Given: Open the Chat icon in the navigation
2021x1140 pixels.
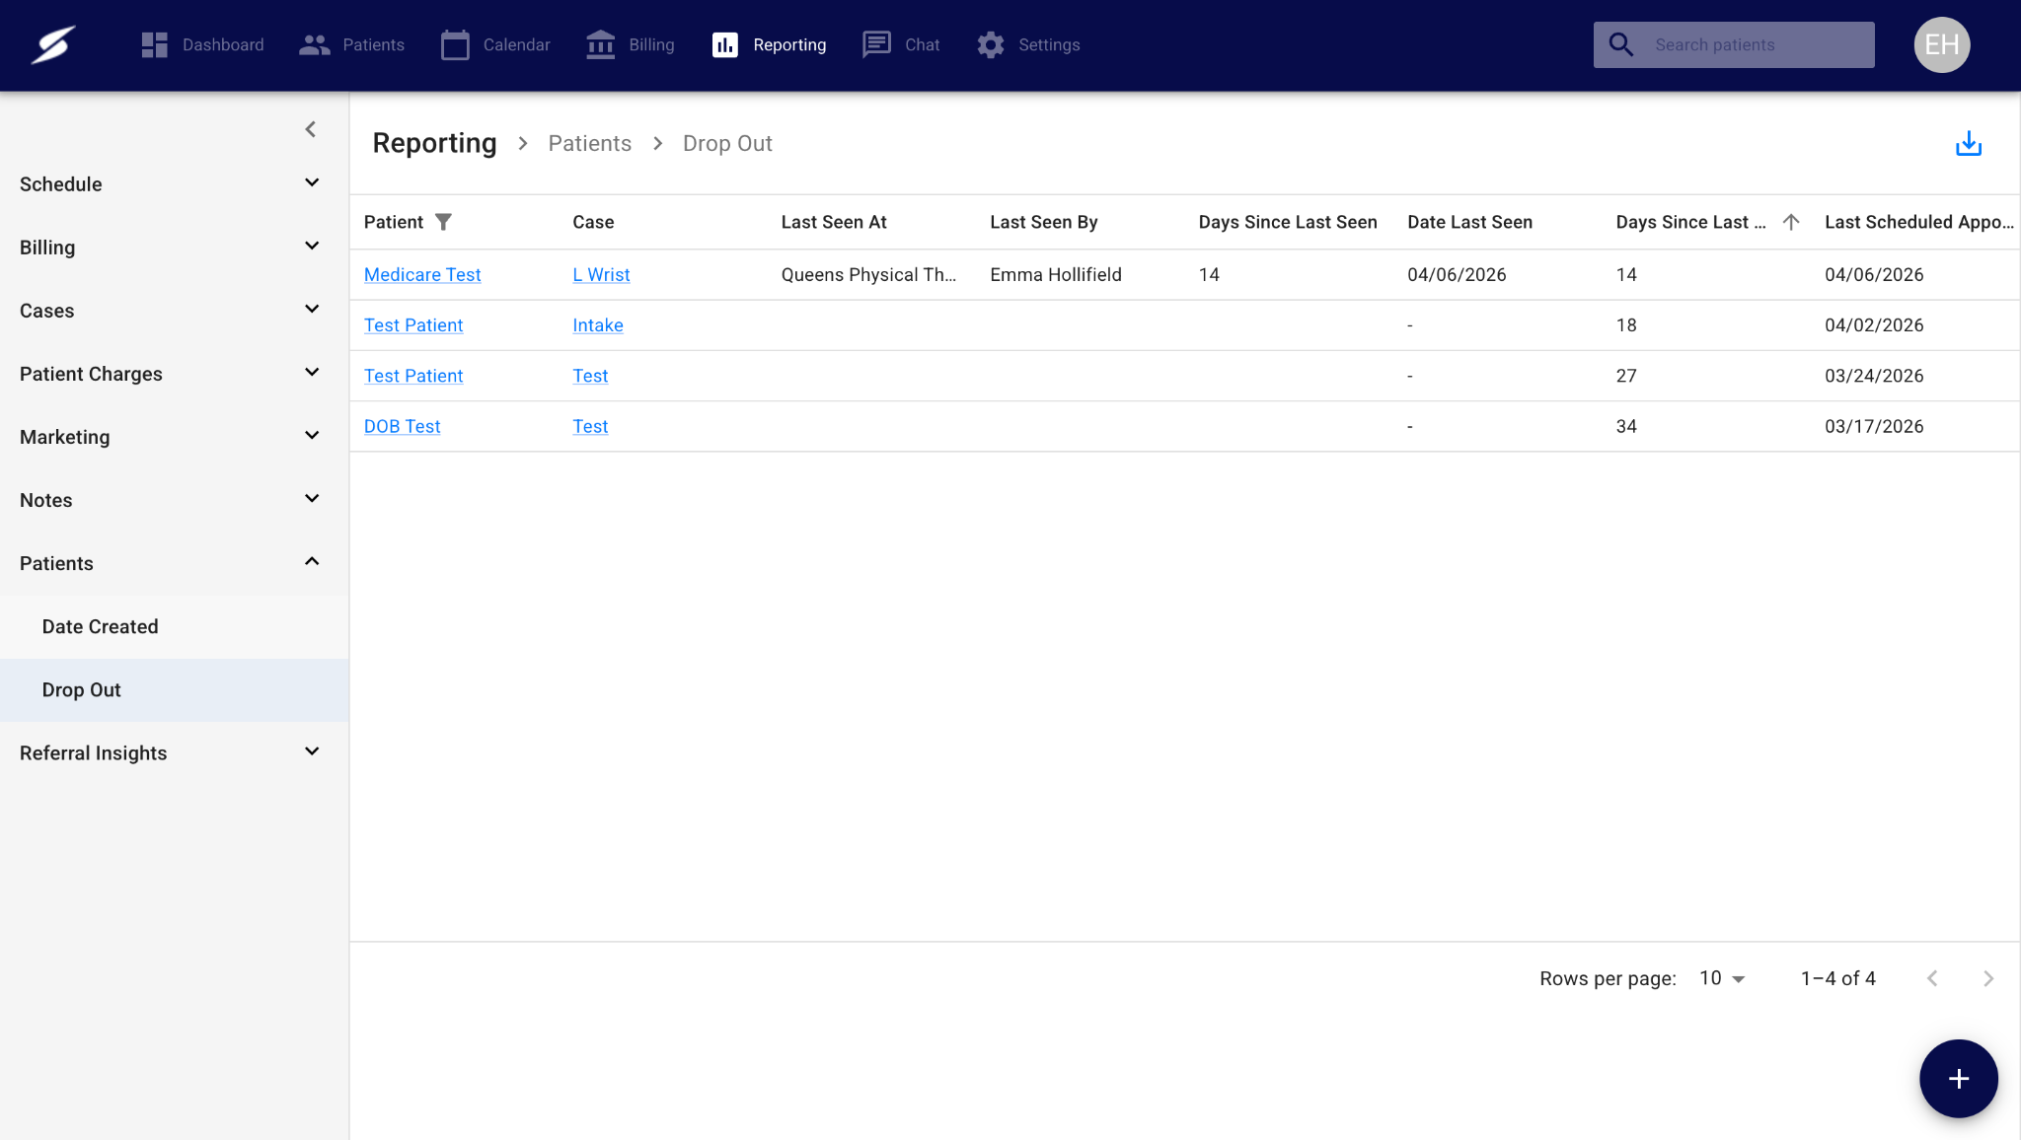Looking at the screenshot, I should pyautogui.click(x=876, y=45).
